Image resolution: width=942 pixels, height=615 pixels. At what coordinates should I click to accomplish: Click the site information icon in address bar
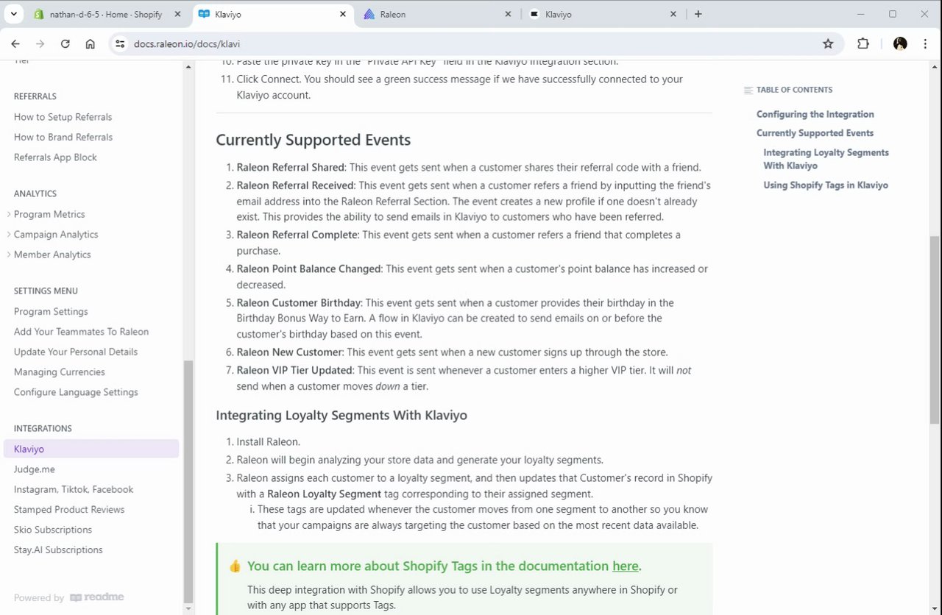pos(121,44)
